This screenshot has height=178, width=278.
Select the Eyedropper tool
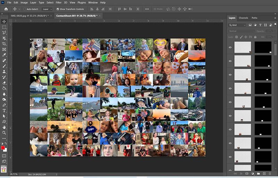tap(4, 55)
